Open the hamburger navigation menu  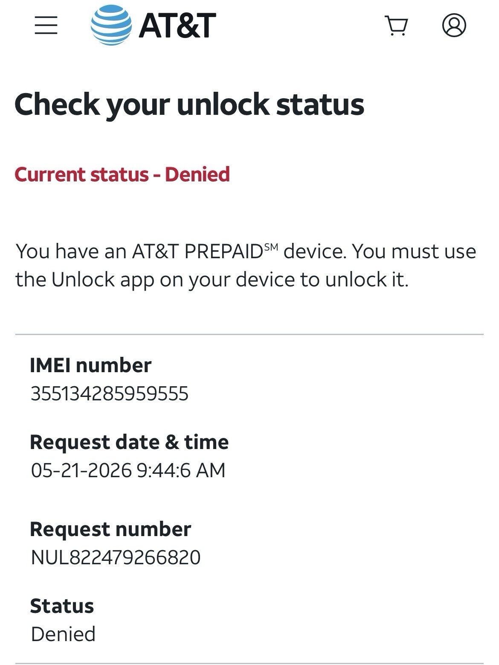point(46,25)
